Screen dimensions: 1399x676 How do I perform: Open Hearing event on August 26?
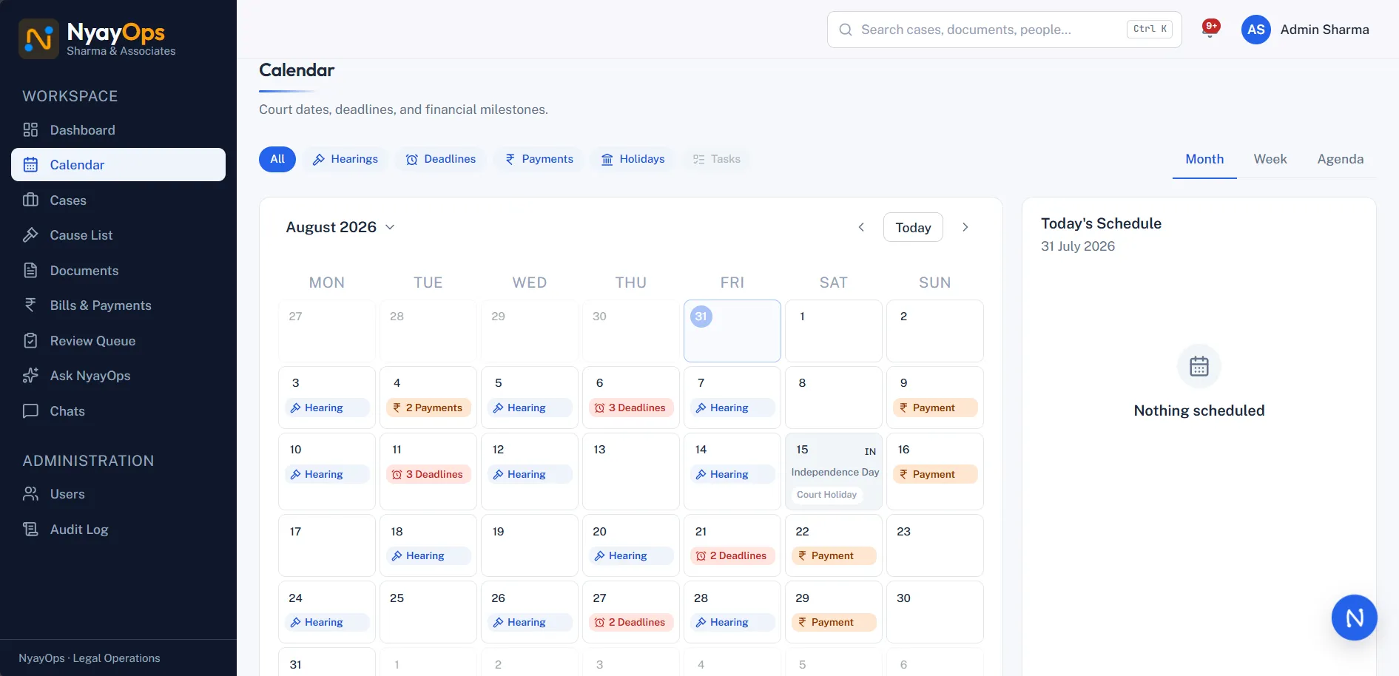pos(530,622)
